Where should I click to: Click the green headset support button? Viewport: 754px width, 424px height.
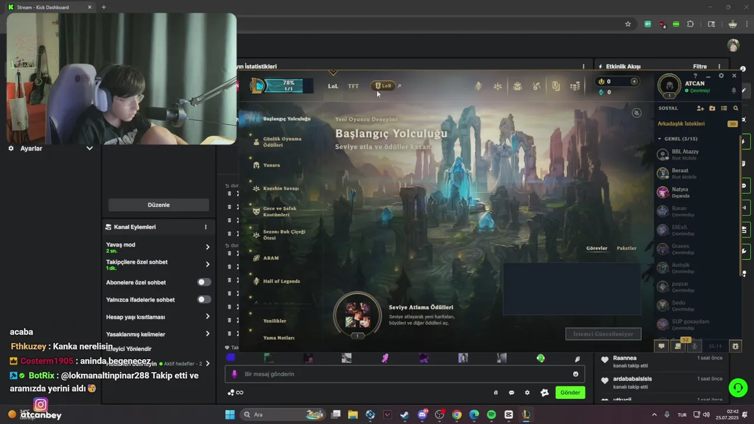tap(738, 387)
